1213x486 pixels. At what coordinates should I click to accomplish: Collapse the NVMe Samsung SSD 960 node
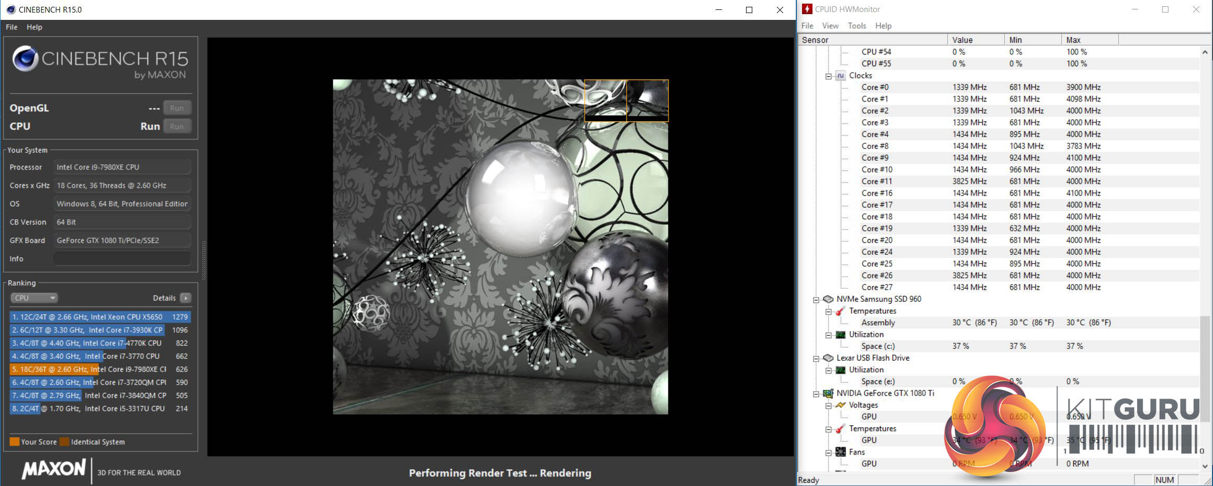pyautogui.click(x=816, y=300)
